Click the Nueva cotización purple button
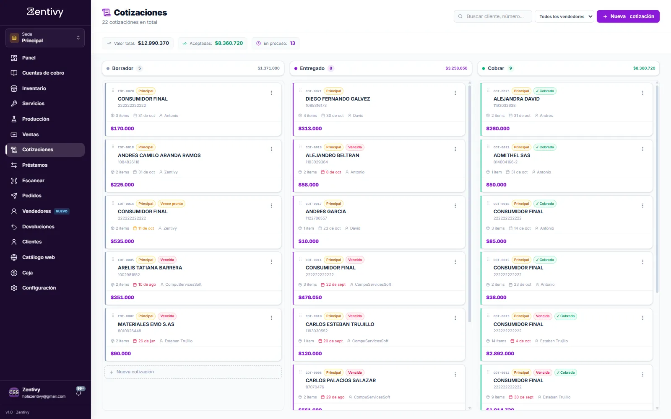671x419 pixels. point(628,16)
